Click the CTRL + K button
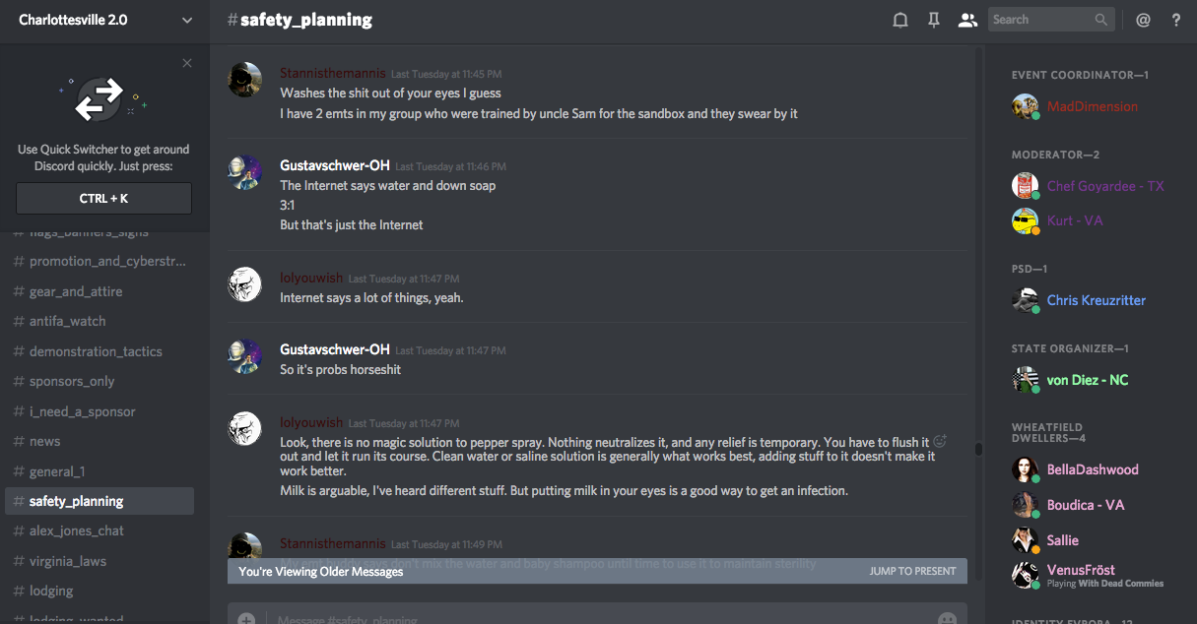 pyautogui.click(x=103, y=199)
